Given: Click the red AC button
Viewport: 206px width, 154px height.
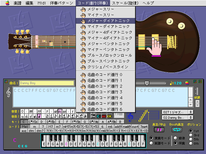Looking at the screenshot, I should click(104, 116).
